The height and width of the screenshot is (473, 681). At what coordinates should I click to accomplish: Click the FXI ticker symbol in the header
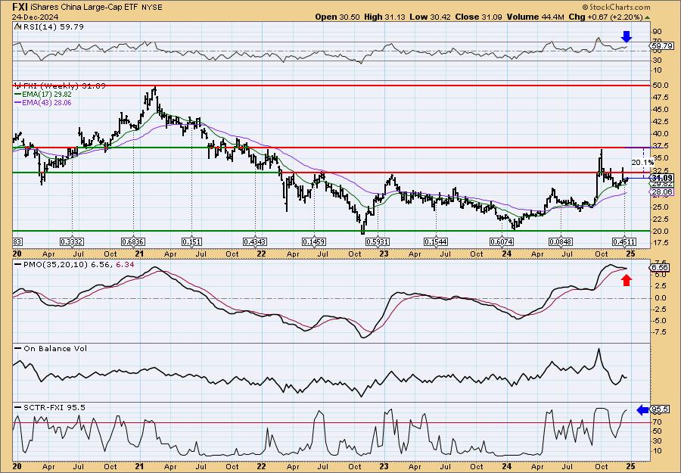pyautogui.click(x=20, y=8)
